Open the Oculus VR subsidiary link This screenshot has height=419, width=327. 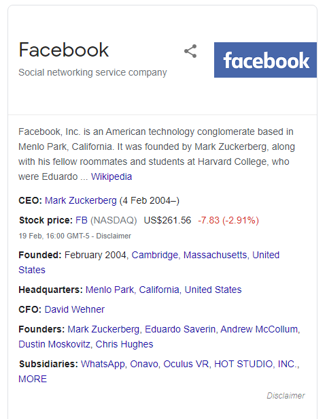coord(186,364)
